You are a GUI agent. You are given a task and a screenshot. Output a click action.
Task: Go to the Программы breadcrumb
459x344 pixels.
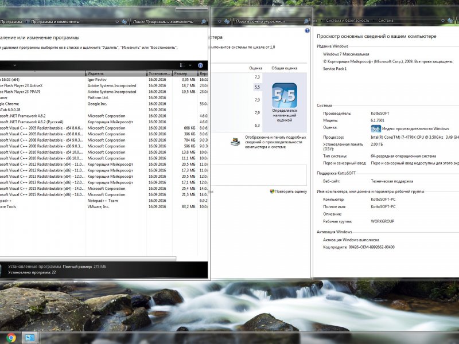(x=11, y=22)
